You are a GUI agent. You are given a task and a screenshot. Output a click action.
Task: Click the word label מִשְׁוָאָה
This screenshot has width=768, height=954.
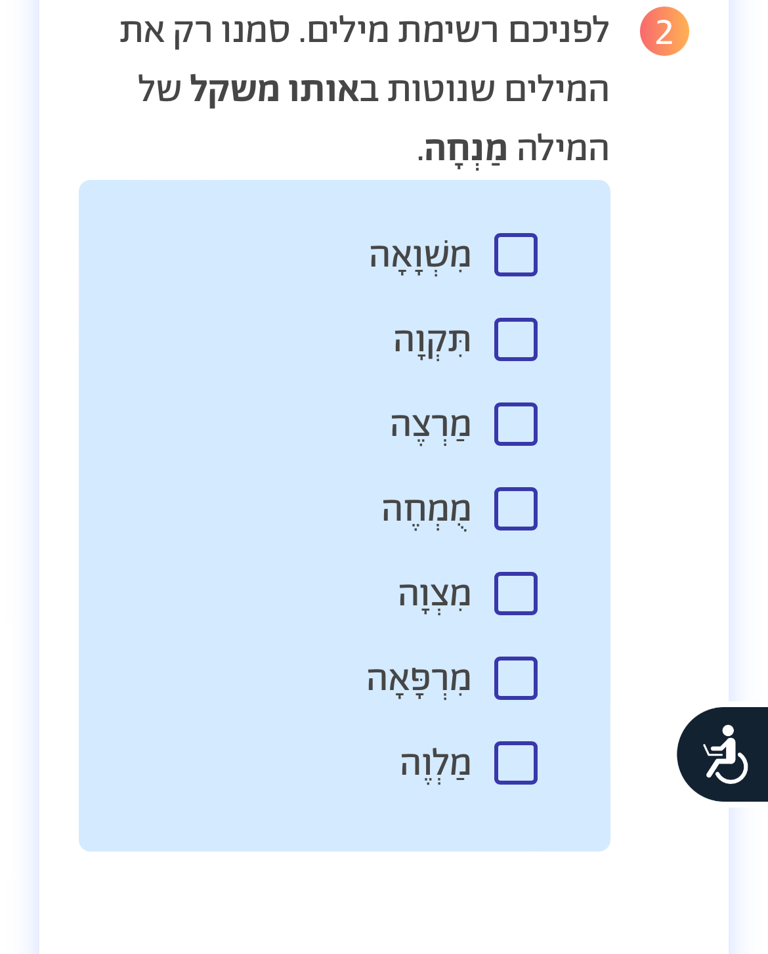coord(420,256)
